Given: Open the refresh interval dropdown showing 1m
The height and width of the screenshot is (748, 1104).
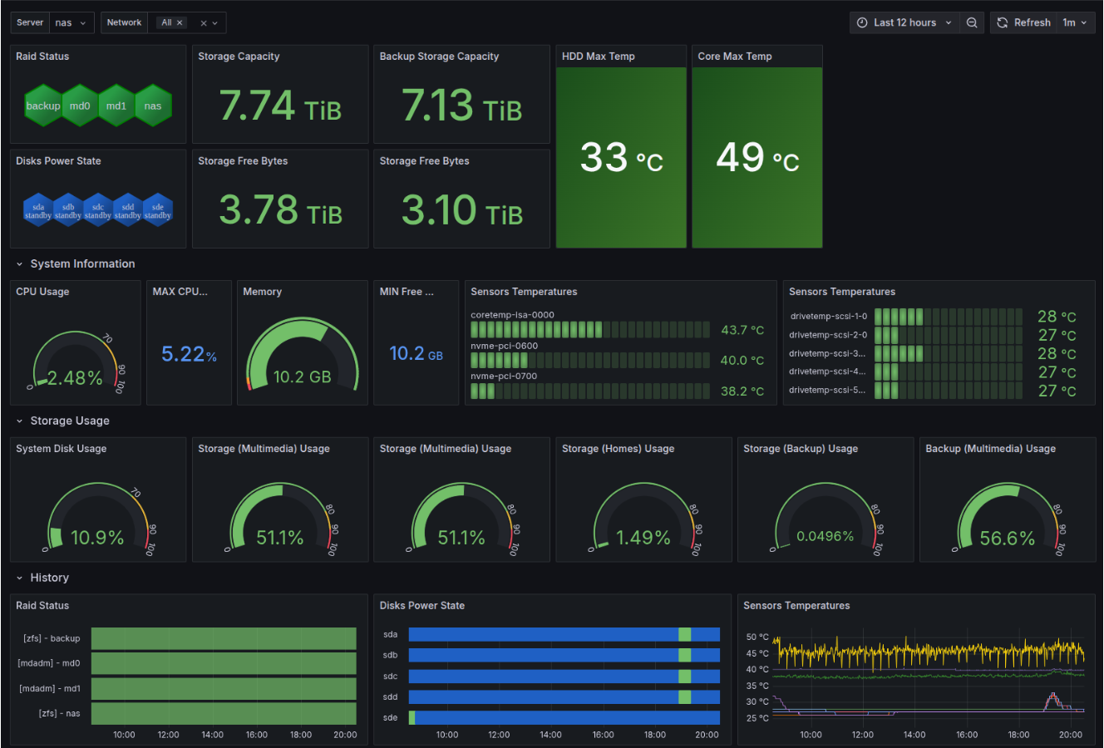Looking at the screenshot, I should click(1075, 22).
